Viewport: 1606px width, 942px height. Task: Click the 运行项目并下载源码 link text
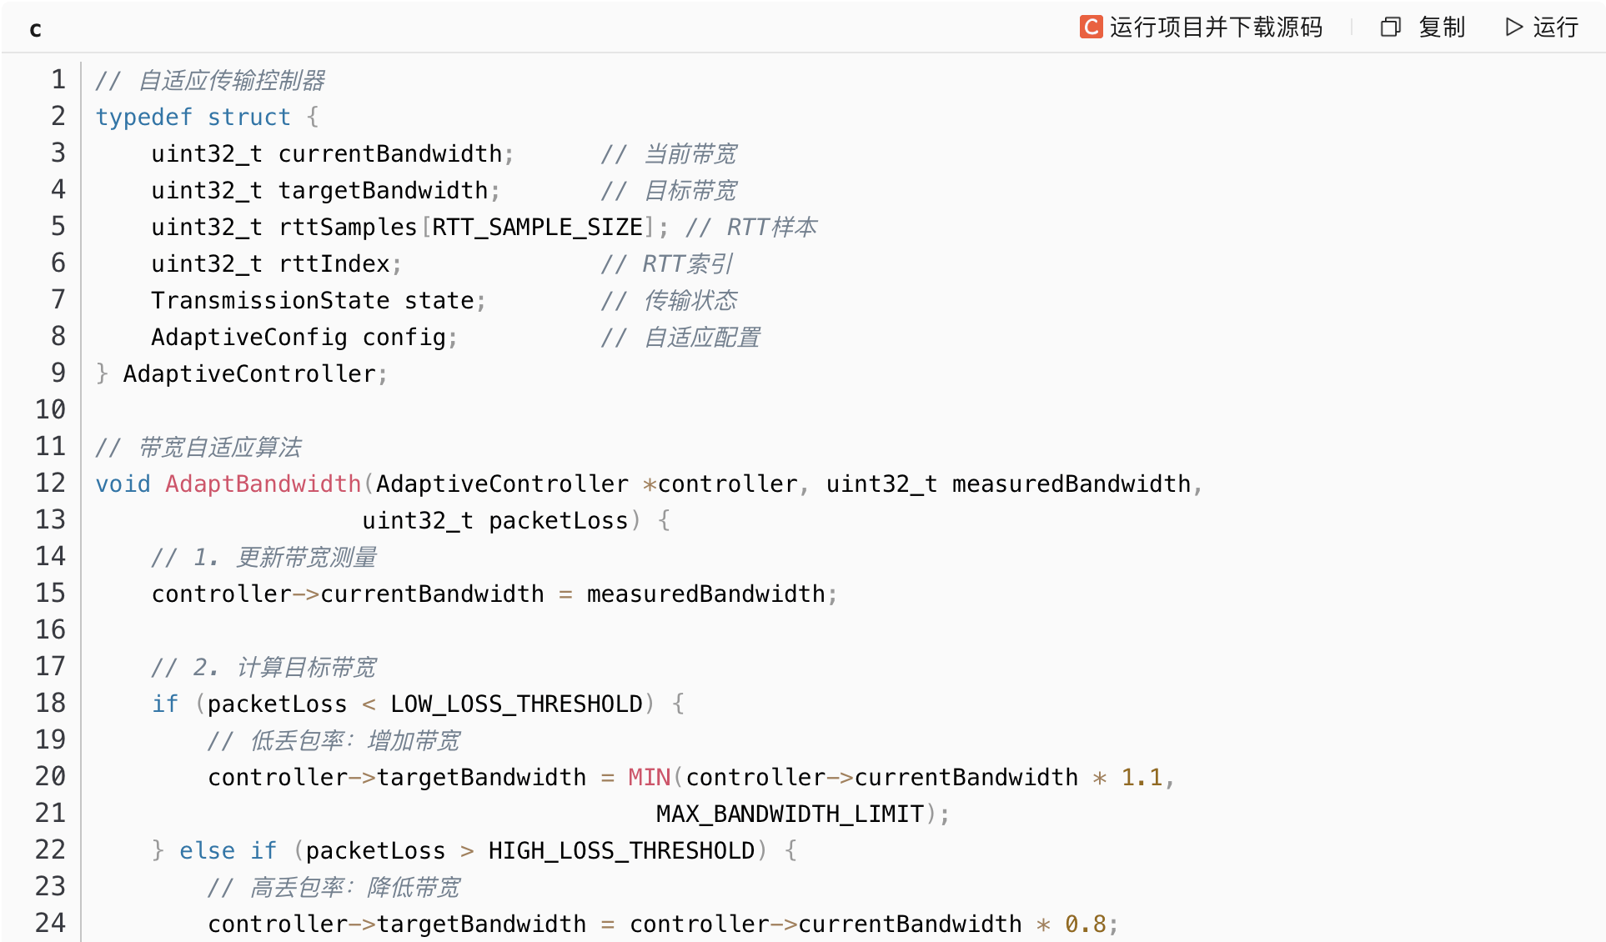coord(1216,28)
